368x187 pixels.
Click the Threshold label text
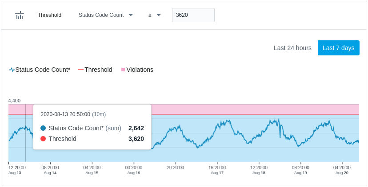[x=49, y=15]
